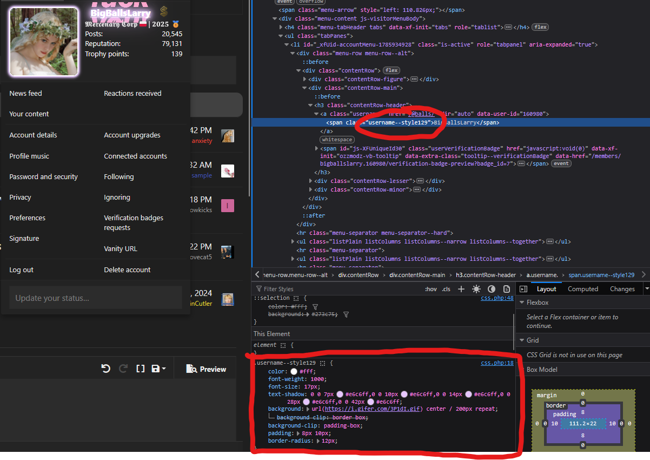Click the undo icon in editor toolbar

pyautogui.click(x=106, y=369)
